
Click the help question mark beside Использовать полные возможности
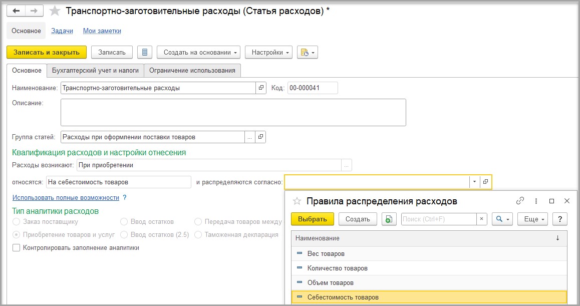tap(125, 198)
